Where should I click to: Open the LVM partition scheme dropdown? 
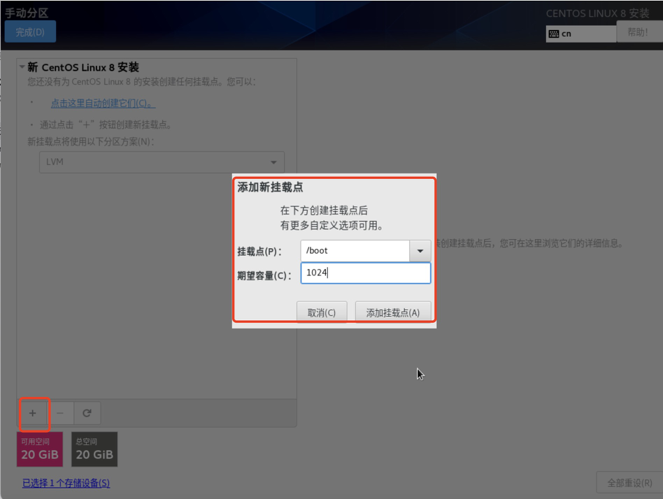click(162, 162)
